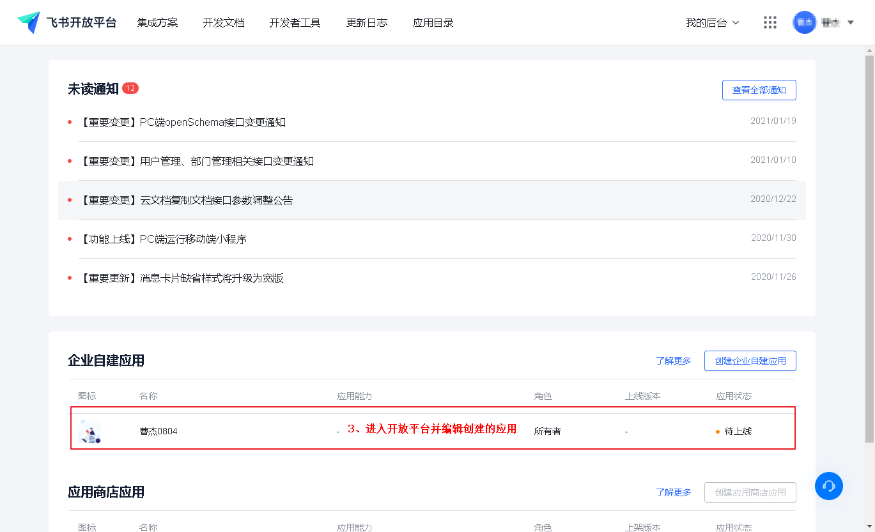Image resolution: width=875 pixels, height=532 pixels.
Task: Go to 开发文档 in navigation
Action: 224,22
